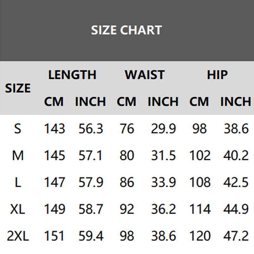The image size is (254, 254).
Task: Click the HIP column header
Action: click(x=217, y=75)
